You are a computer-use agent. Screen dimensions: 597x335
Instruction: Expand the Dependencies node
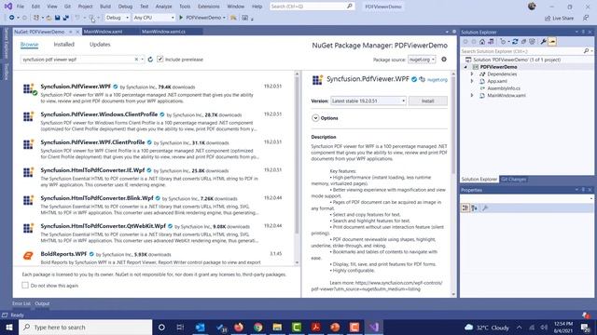pyautogui.click(x=472, y=74)
